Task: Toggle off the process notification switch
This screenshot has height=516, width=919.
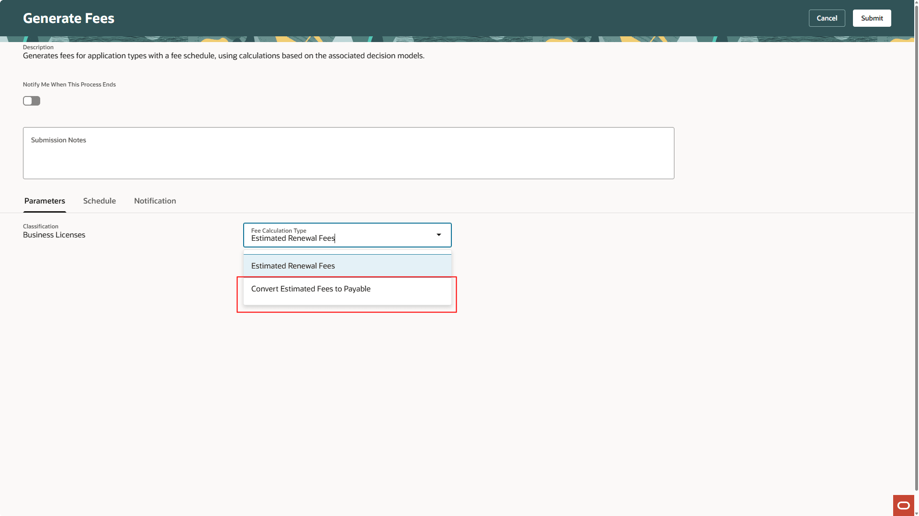Action: pos(31,101)
